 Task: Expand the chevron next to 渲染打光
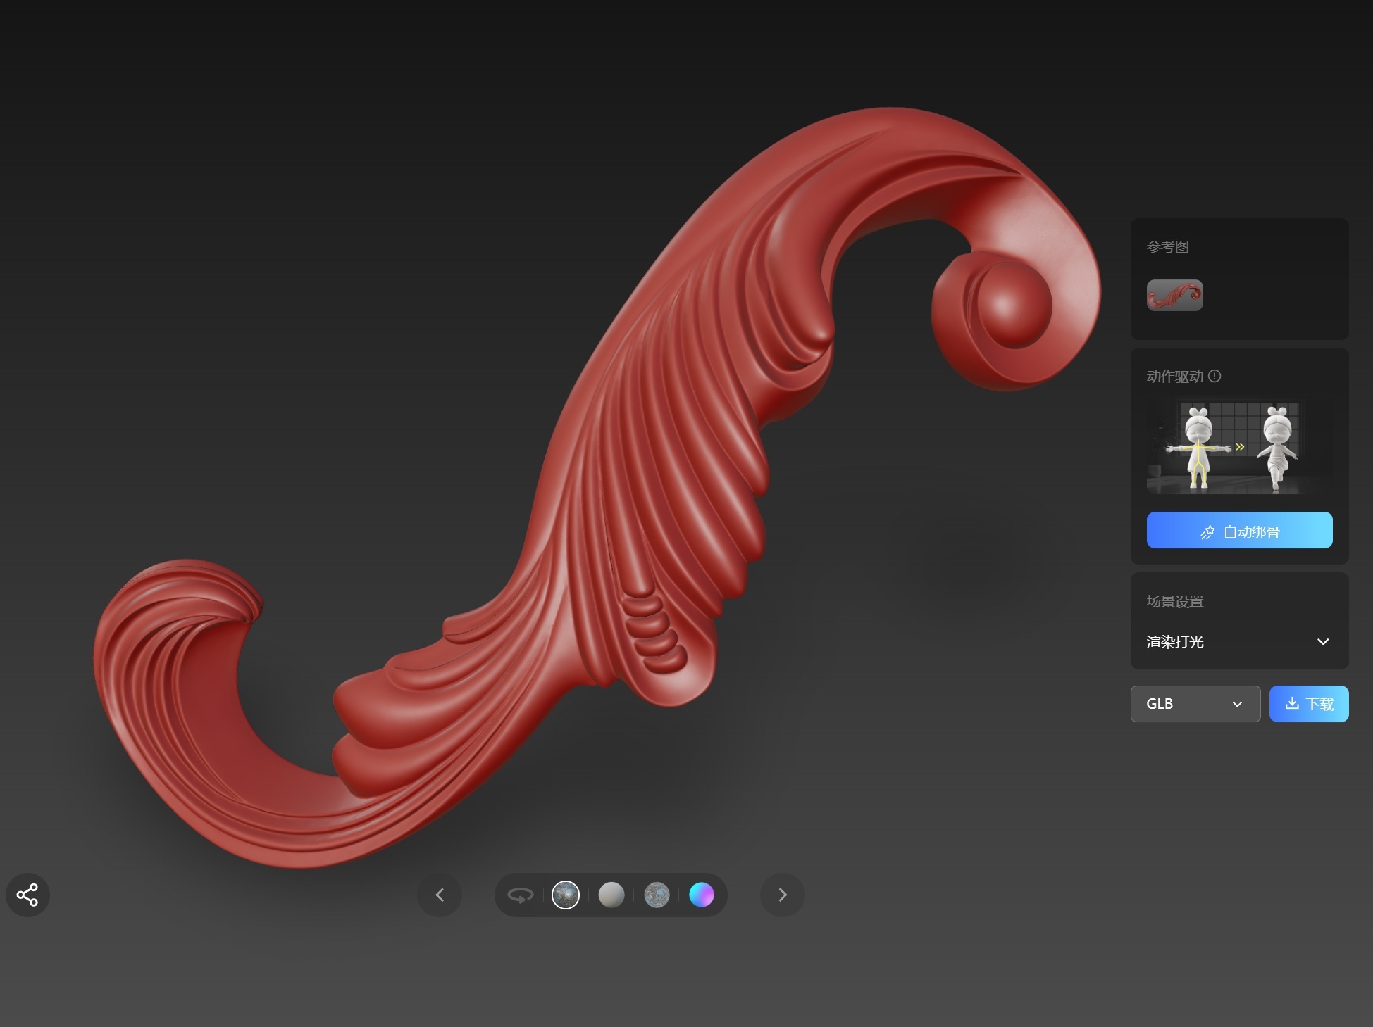[1322, 641]
